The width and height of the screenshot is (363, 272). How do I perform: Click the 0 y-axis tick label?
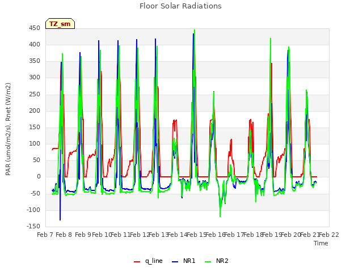[39, 177]
